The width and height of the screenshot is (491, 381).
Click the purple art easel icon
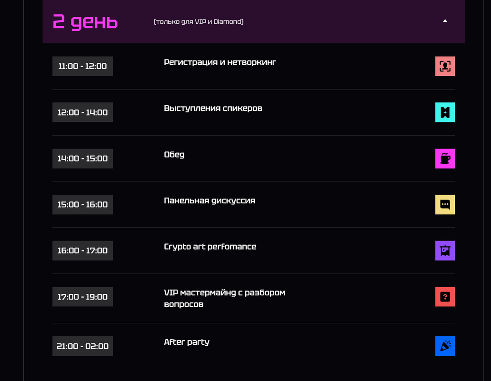click(445, 251)
